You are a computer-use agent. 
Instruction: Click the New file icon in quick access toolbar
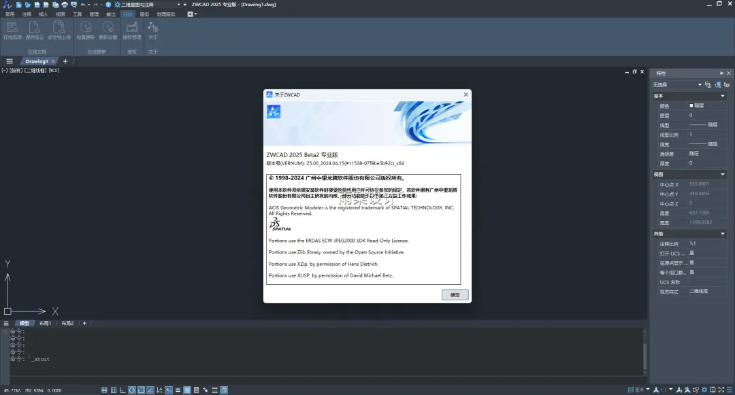pos(19,5)
